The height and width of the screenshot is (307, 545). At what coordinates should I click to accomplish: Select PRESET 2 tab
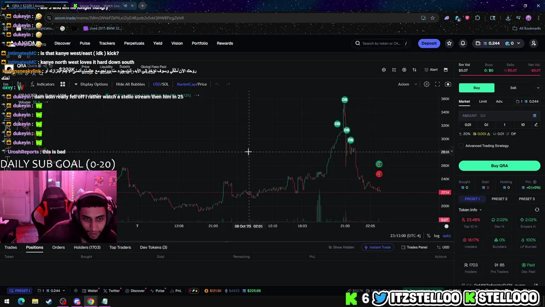(x=499, y=199)
